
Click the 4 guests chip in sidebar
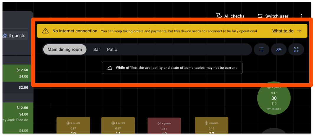point(14,36)
